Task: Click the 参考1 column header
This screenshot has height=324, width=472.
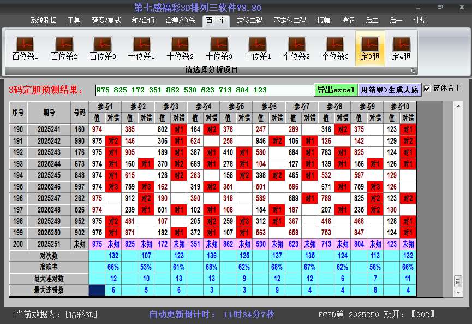Action: click(x=105, y=107)
